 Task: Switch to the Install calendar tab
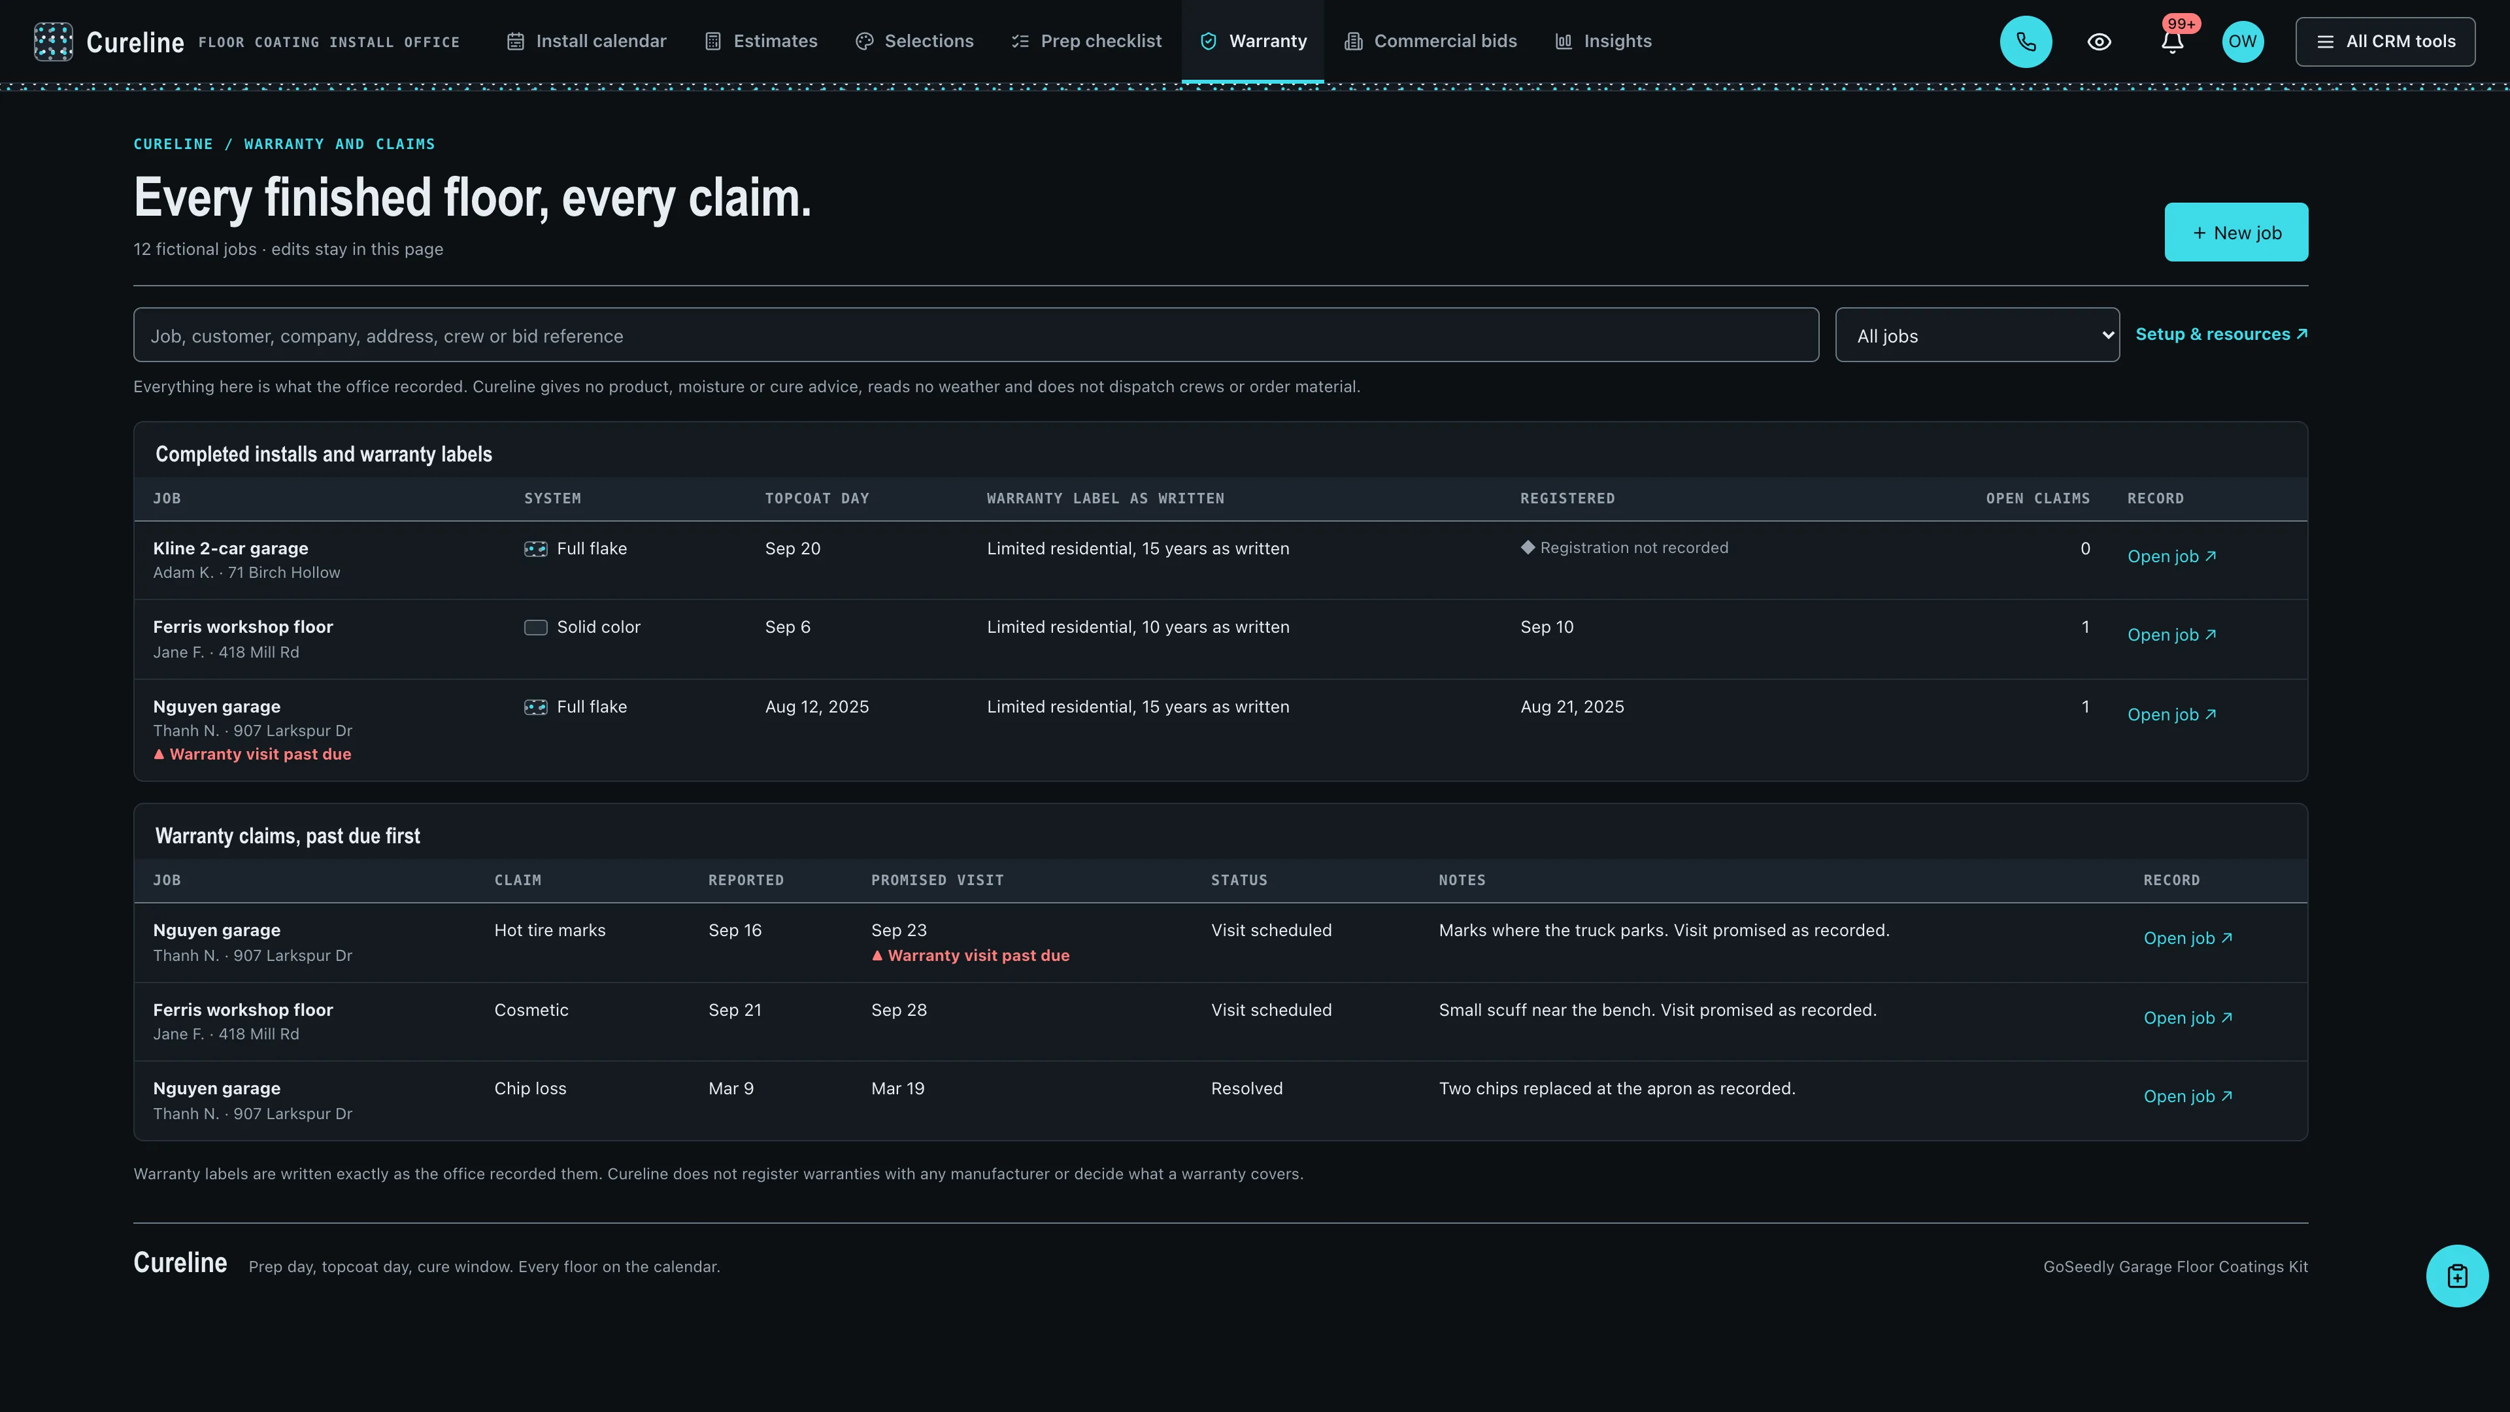click(586, 41)
